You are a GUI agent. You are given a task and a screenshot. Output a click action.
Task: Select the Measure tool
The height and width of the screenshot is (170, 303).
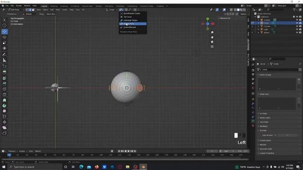click(x=4, y=60)
